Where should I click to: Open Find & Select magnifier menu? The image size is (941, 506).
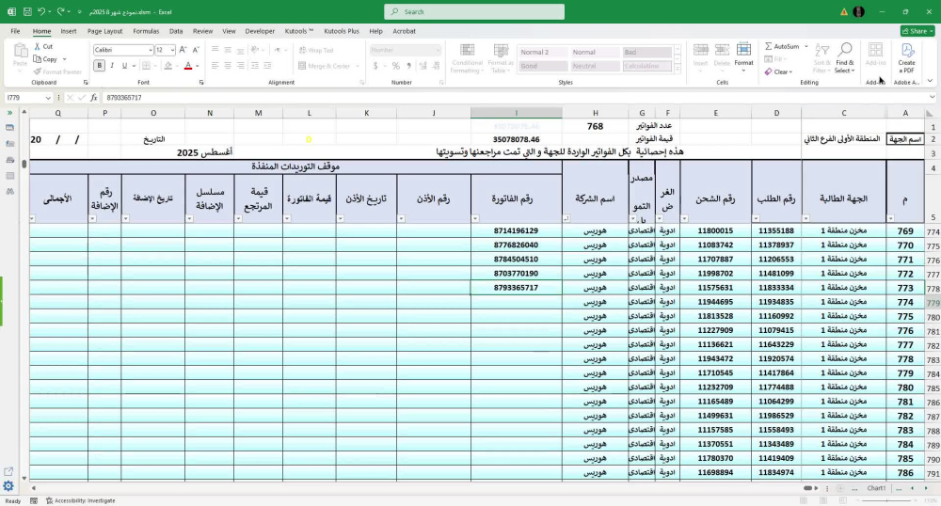[x=844, y=57]
